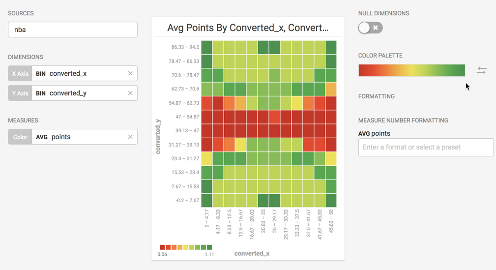The height and width of the screenshot is (270, 496).
Task: Click the top-left heatmap cell
Action: pos(206,47)
